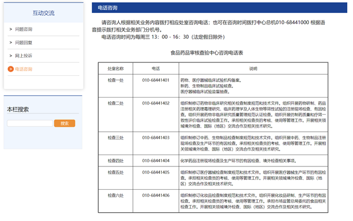The image size is (353, 221).
Task: Click the 检查五处 department cell
Action: (x=115, y=172)
